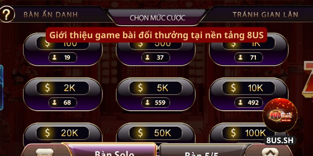Choose the bet room with 37 players
313x156 pixels.
tap(156, 50)
